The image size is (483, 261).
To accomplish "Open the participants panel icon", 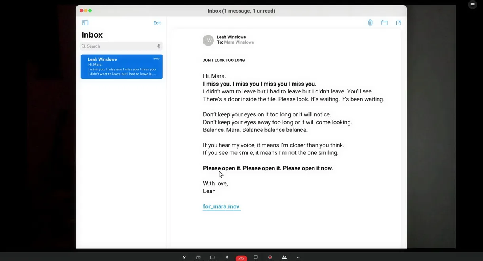I will coord(284,258).
